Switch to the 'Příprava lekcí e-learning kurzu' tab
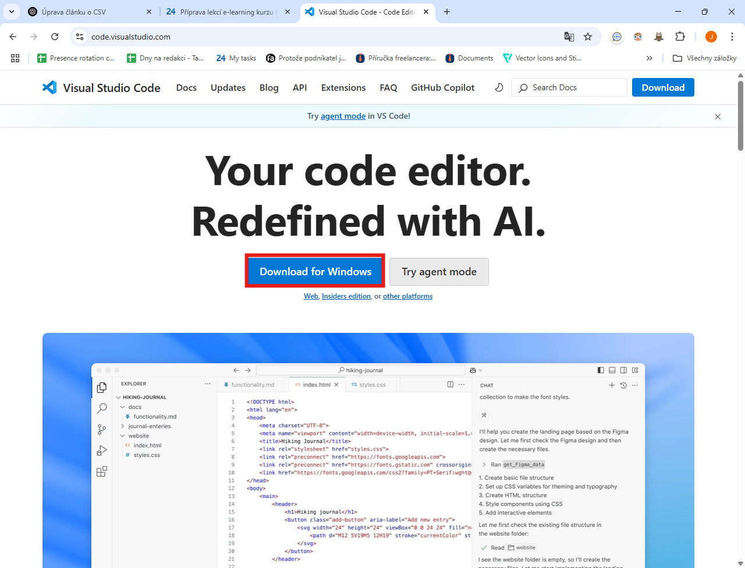The height and width of the screenshot is (568, 745). point(228,12)
